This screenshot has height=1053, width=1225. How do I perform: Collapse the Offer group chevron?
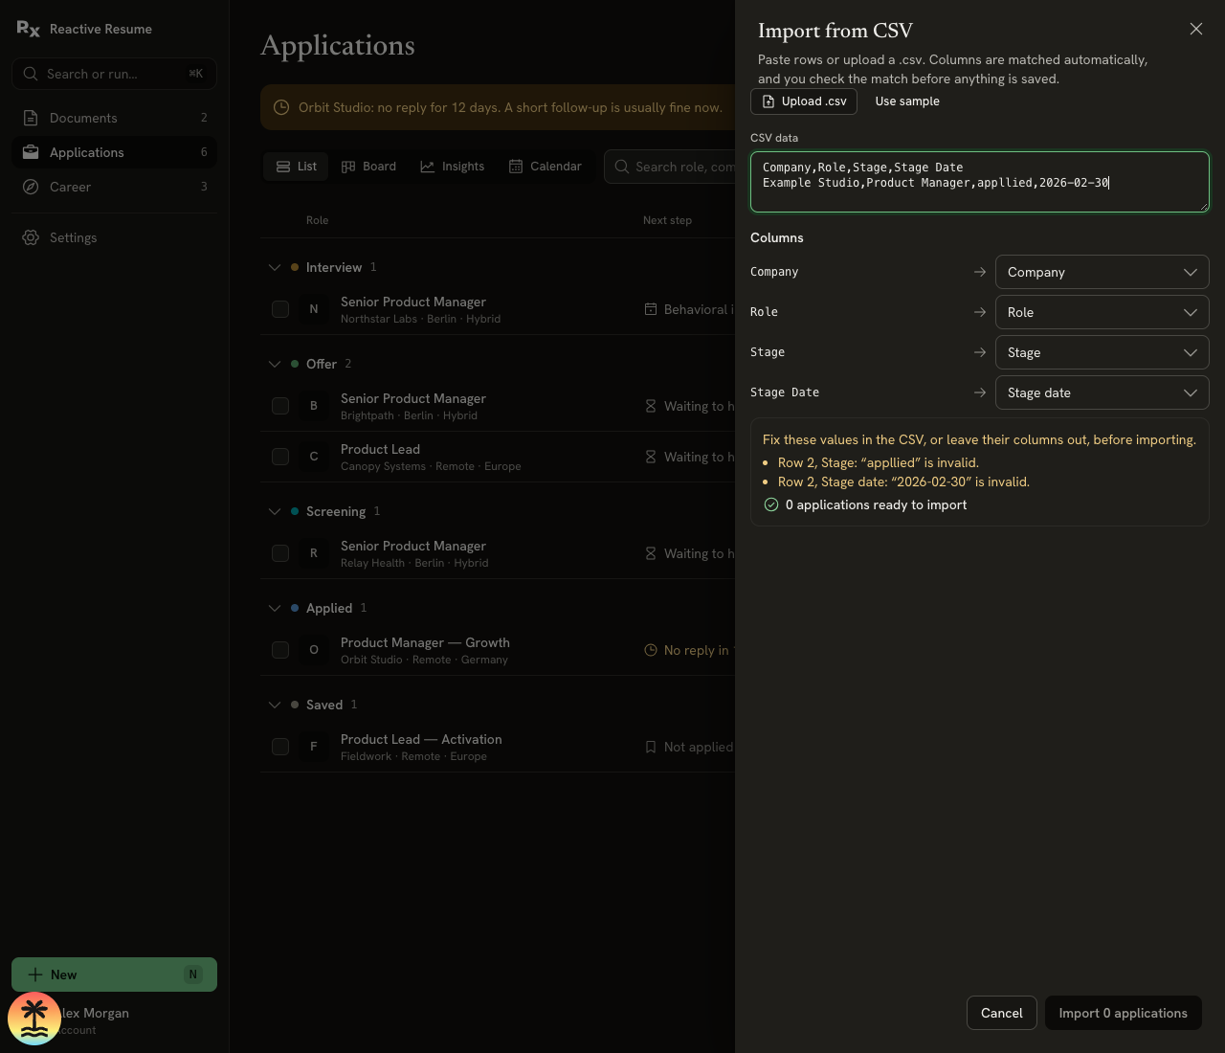tap(275, 364)
